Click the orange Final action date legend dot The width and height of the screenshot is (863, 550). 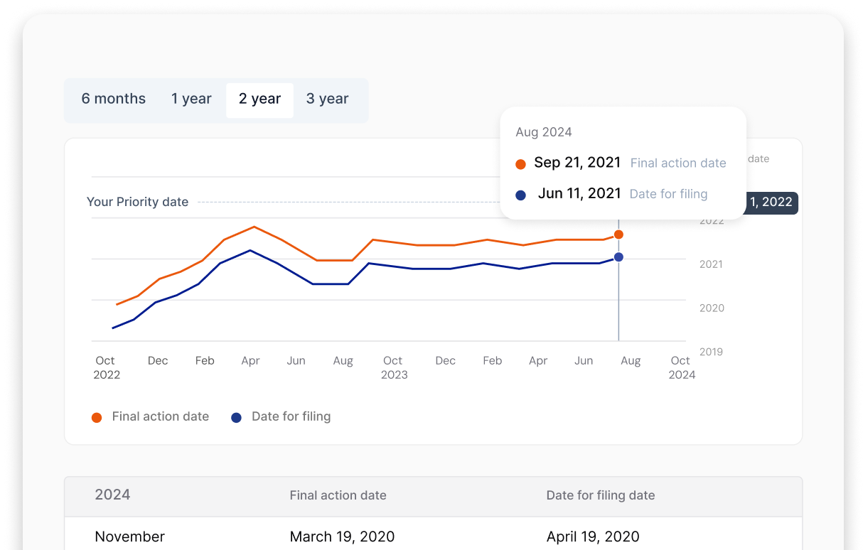point(97,417)
